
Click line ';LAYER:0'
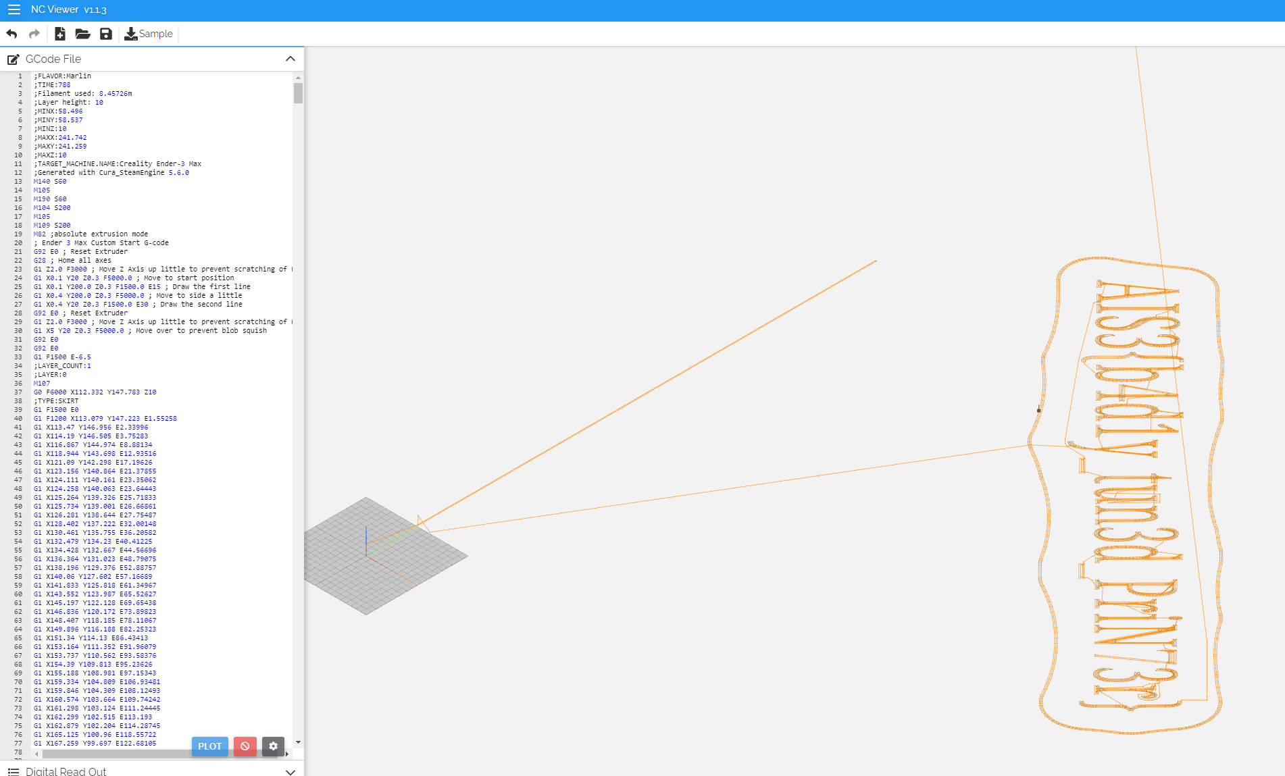click(x=50, y=375)
